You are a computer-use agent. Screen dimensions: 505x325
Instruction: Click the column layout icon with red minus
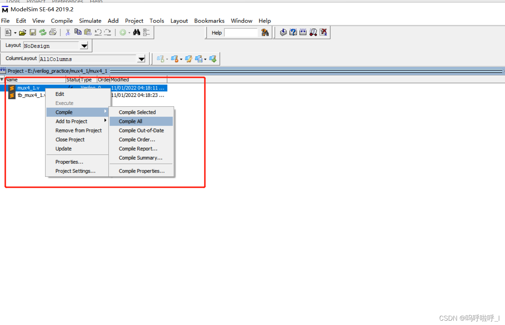[175, 59]
